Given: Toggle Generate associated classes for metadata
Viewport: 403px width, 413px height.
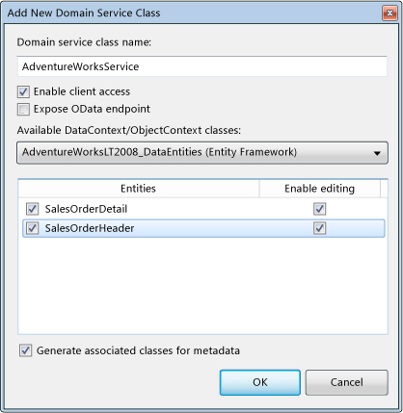Looking at the screenshot, I should (x=26, y=350).
